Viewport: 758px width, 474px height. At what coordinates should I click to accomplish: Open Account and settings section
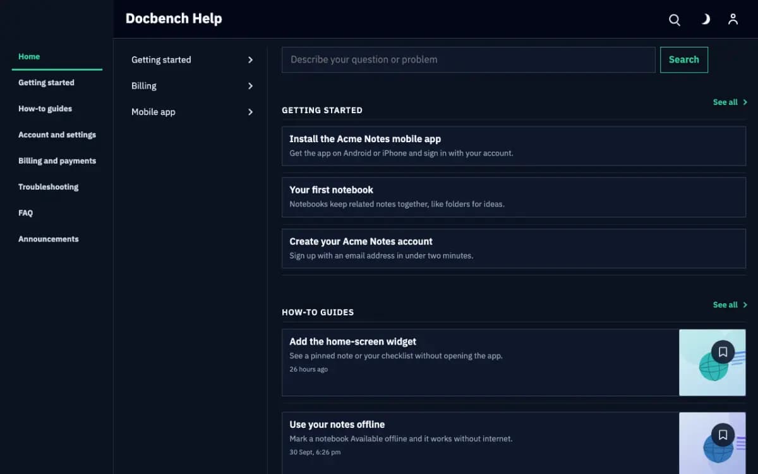pos(57,135)
